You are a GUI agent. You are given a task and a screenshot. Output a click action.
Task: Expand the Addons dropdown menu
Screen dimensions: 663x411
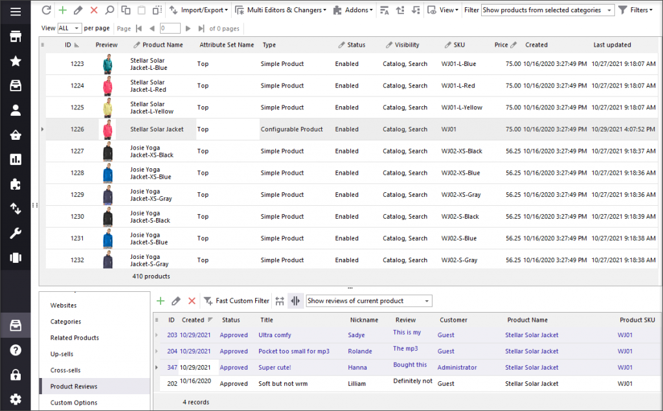[x=353, y=10]
